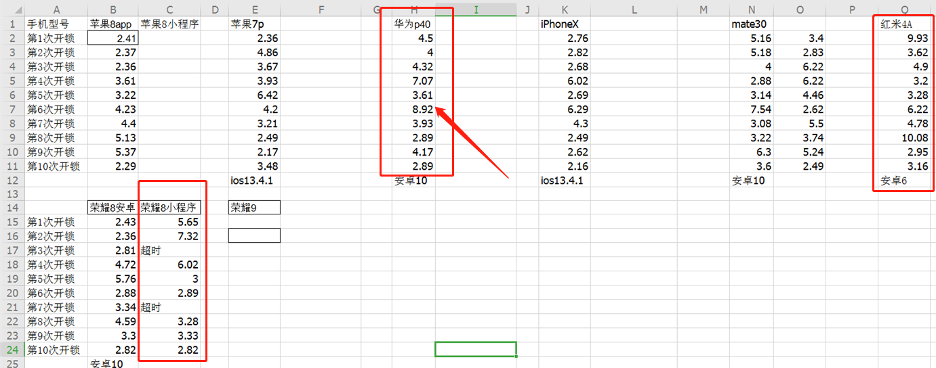Select row header 13
Viewport: 936px width, 368px height.
pyautogui.click(x=12, y=194)
